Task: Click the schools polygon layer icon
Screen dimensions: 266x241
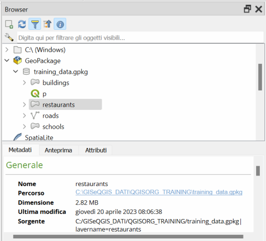Action: pos(35,126)
